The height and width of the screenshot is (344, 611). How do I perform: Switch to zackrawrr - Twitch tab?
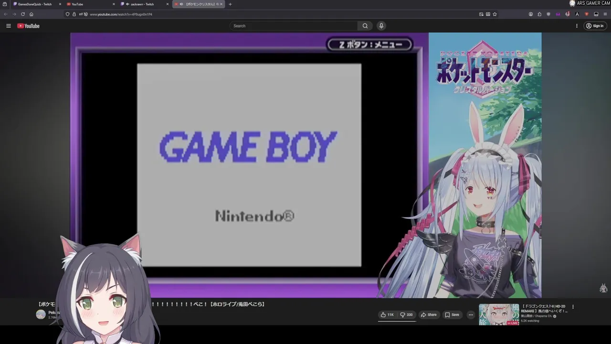point(144,4)
